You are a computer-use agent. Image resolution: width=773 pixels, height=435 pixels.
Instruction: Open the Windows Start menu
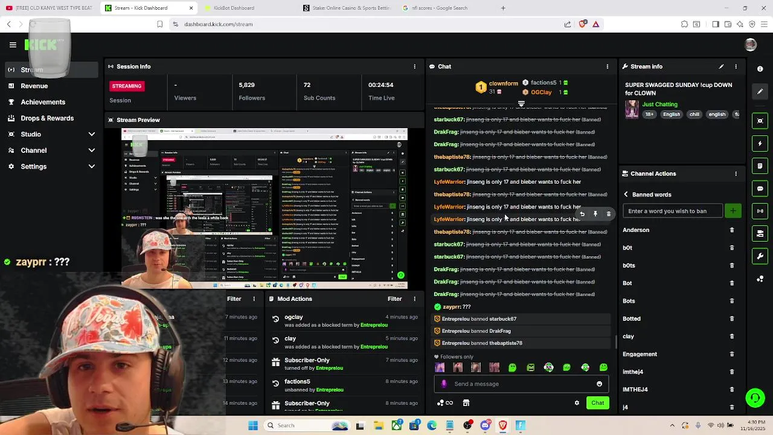252,425
